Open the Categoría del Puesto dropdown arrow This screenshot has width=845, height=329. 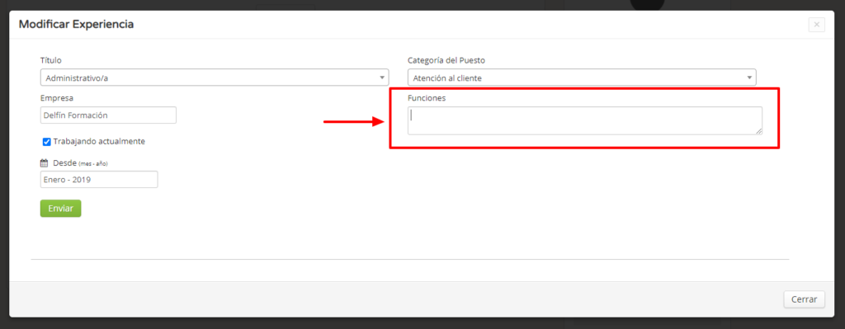pos(749,78)
